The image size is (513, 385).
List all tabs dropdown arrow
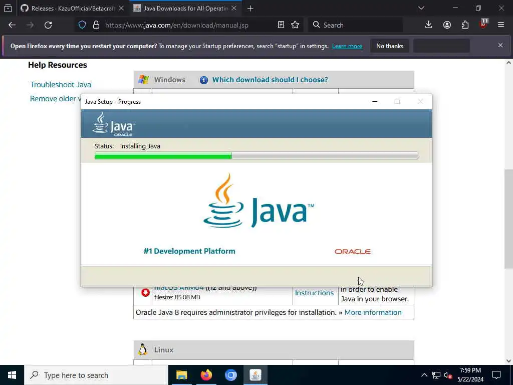[421, 8]
